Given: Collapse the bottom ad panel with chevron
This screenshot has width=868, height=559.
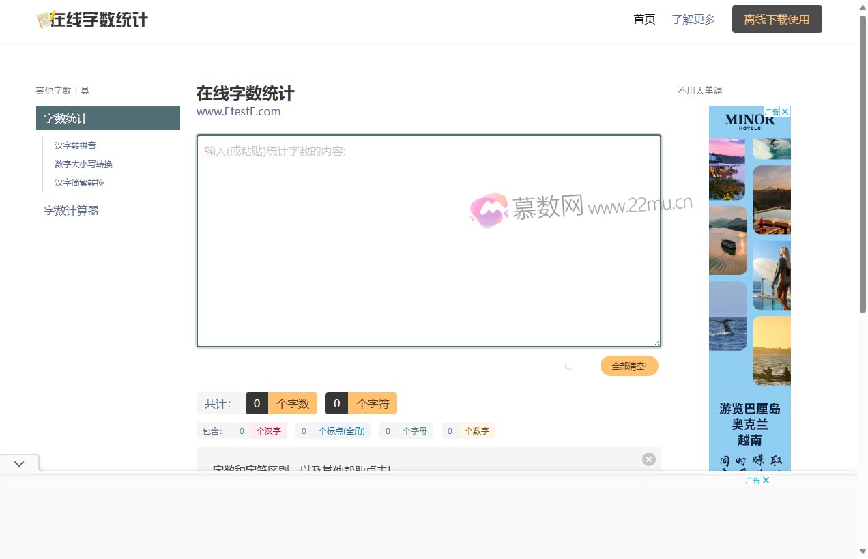Looking at the screenshot, I should pyautogui.click(x=19, y=463).
